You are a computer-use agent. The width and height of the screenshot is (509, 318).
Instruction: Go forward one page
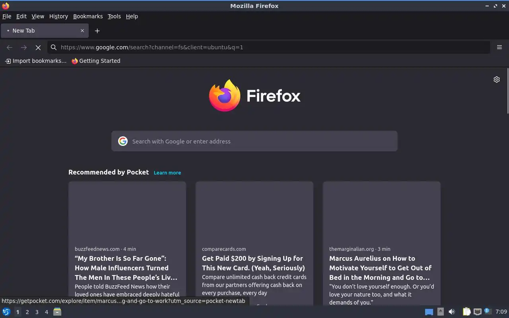coord(24,47)
